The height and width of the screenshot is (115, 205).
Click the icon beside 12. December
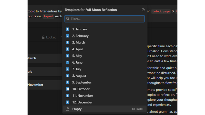[67, 102]
